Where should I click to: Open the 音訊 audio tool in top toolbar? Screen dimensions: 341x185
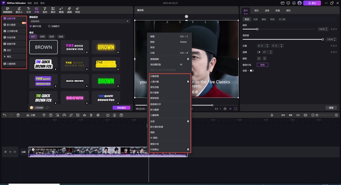[45, 10]
